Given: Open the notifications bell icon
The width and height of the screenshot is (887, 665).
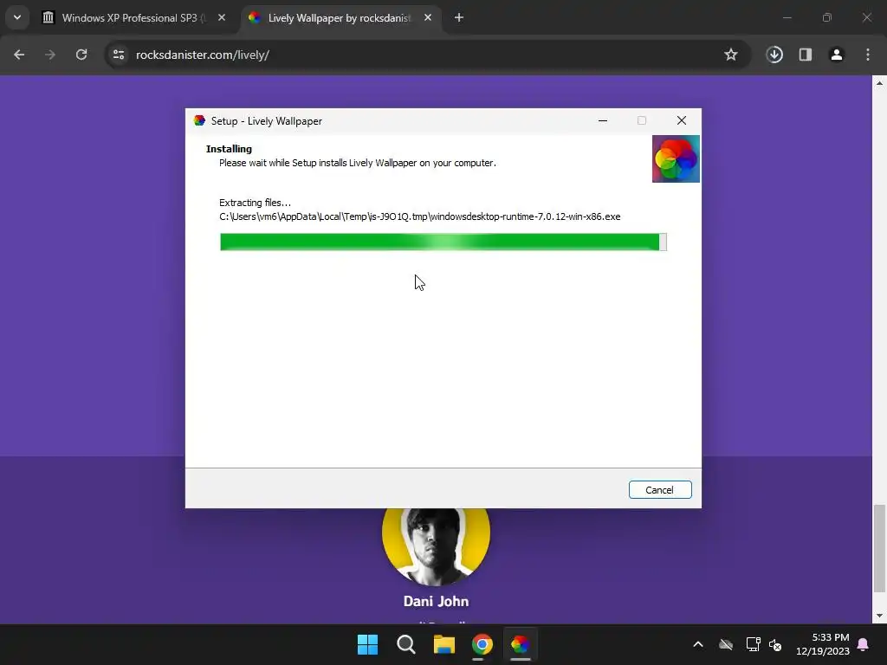Looking at the screenshot, I should (863, 644).
